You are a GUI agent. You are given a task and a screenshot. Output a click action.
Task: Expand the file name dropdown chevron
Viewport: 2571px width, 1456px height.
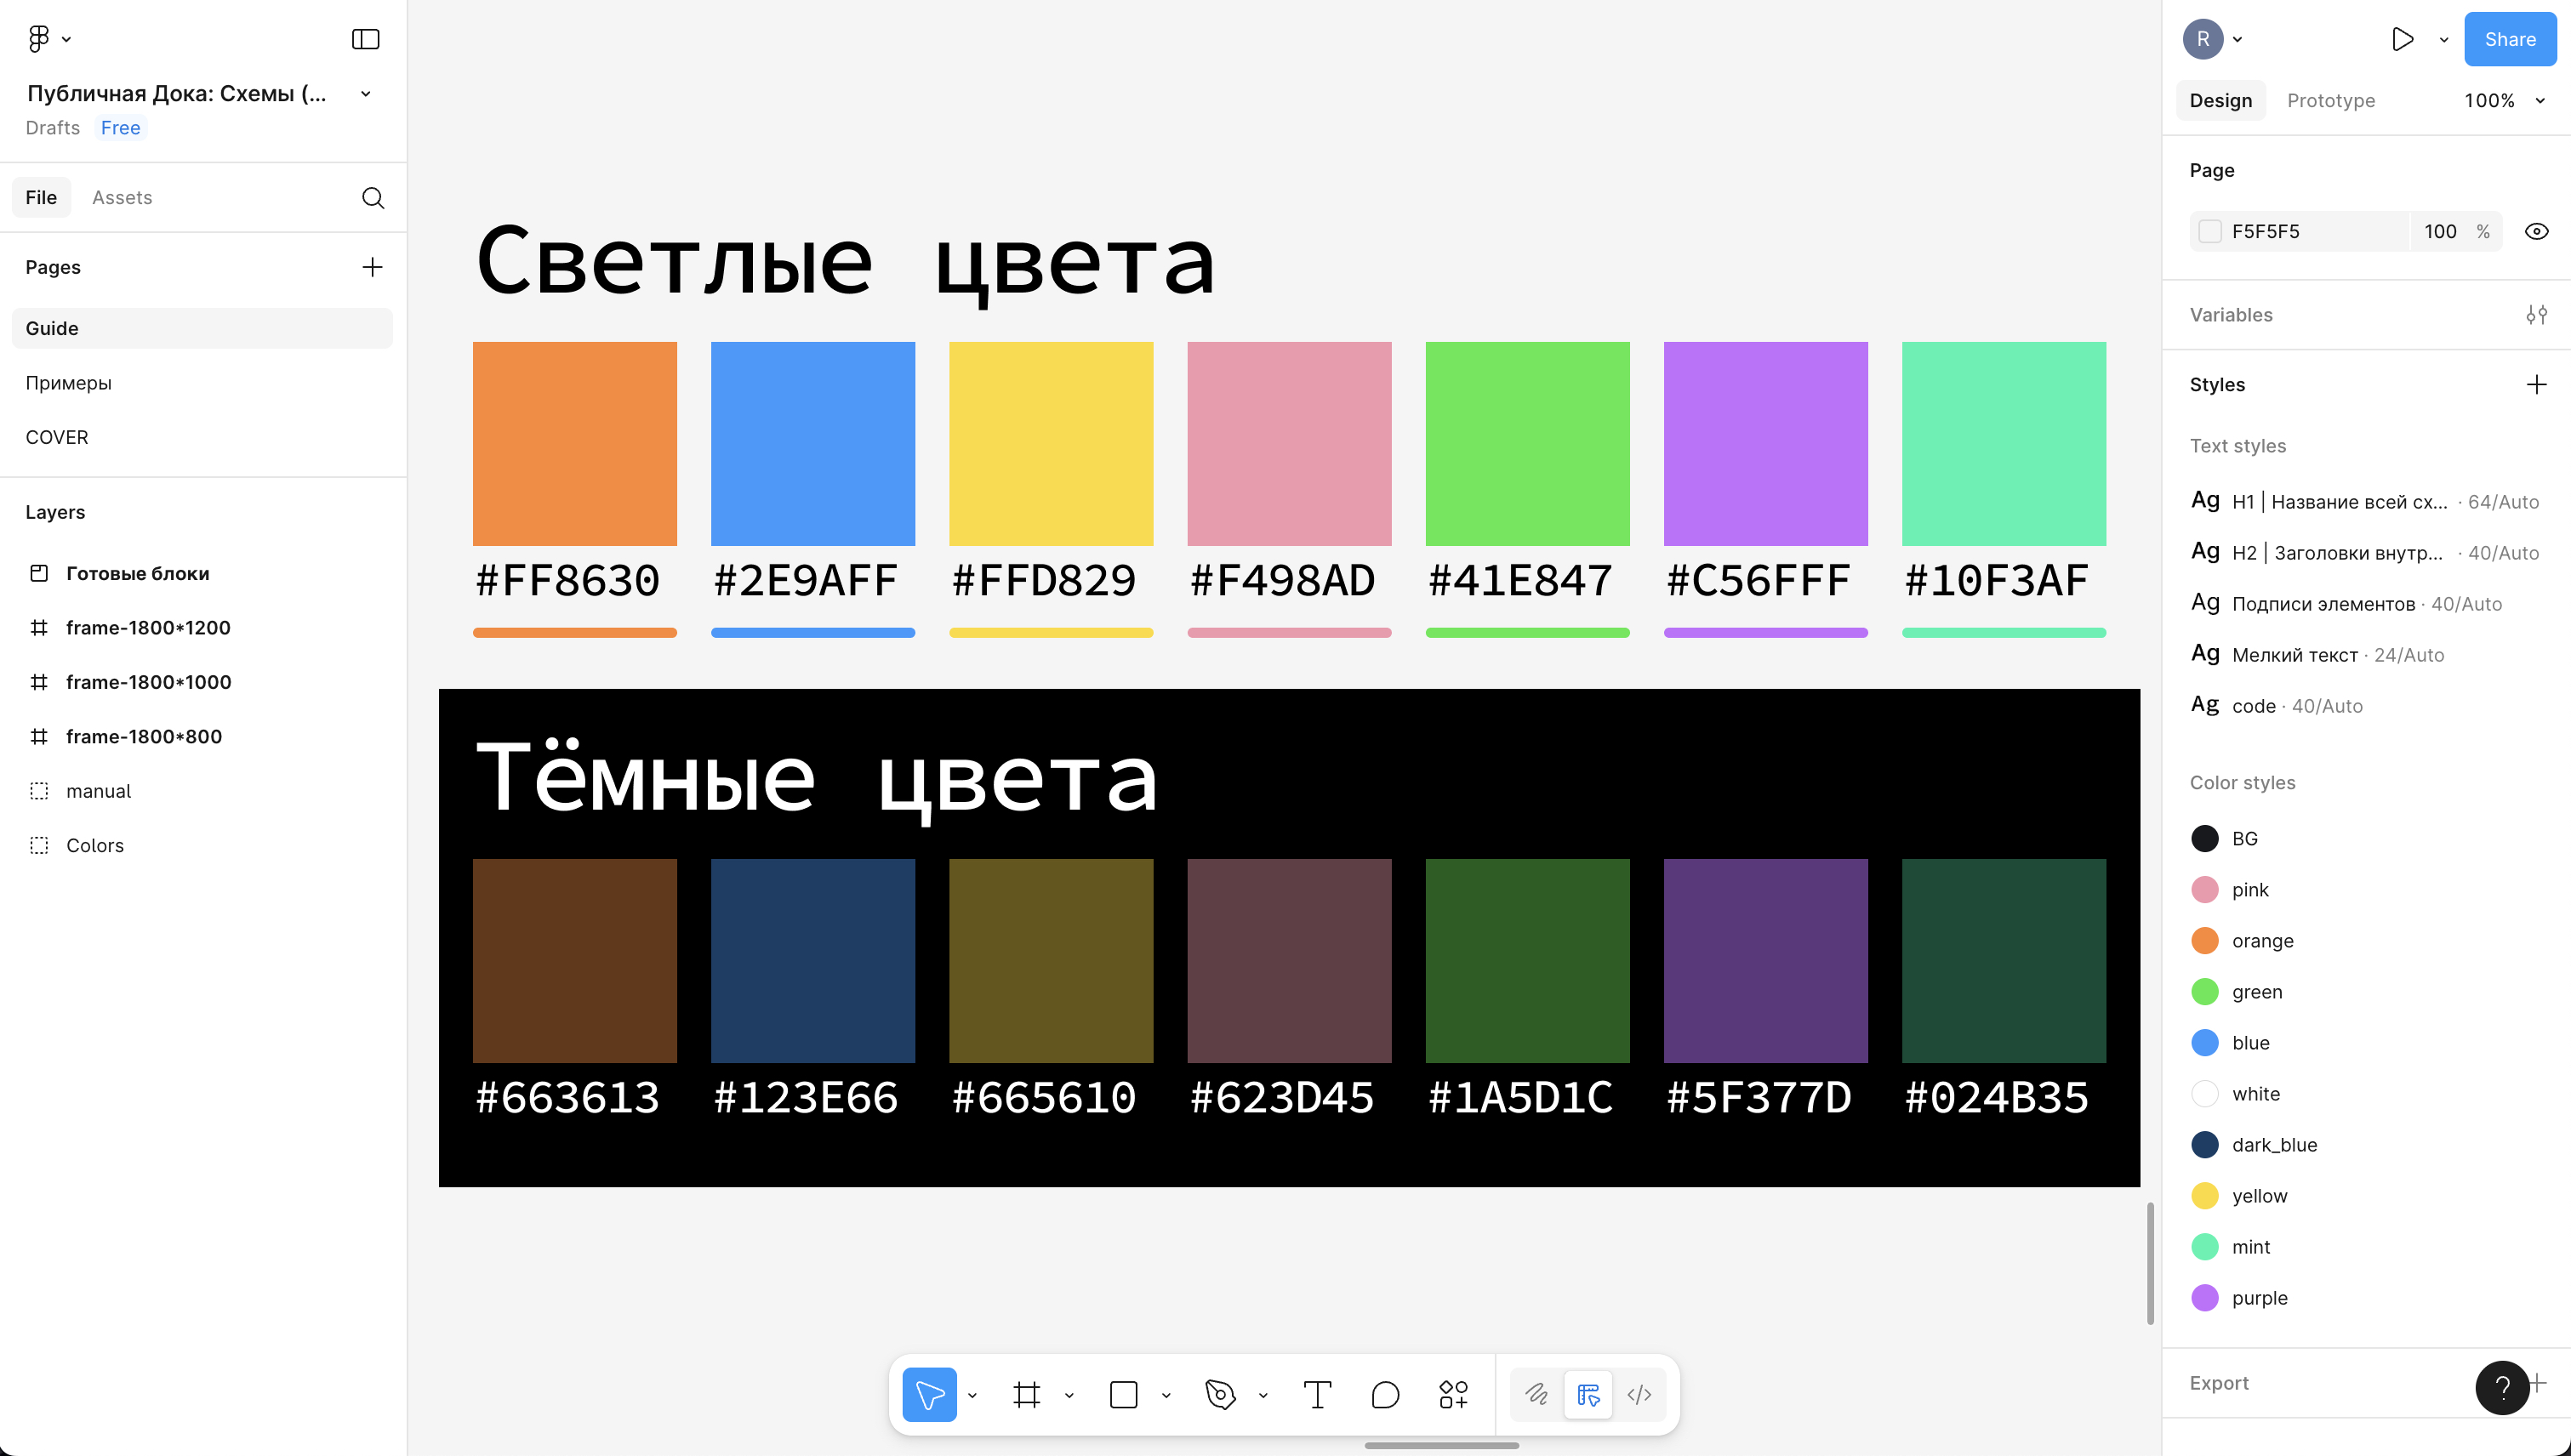[365, 94]
